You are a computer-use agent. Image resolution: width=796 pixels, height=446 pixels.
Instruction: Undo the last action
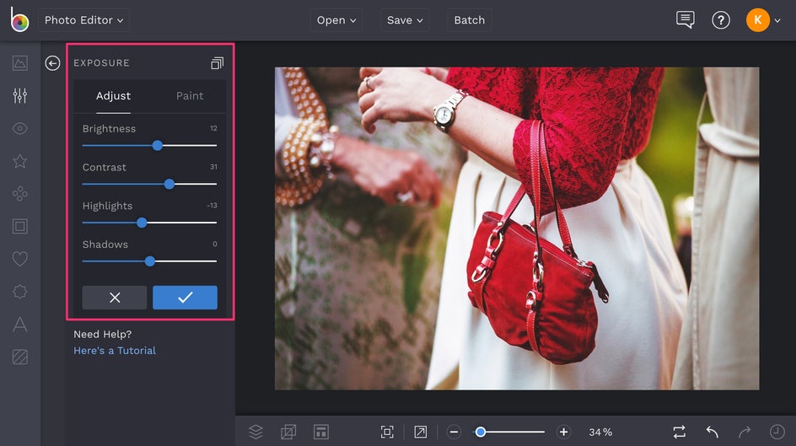(x=712, y=432)
